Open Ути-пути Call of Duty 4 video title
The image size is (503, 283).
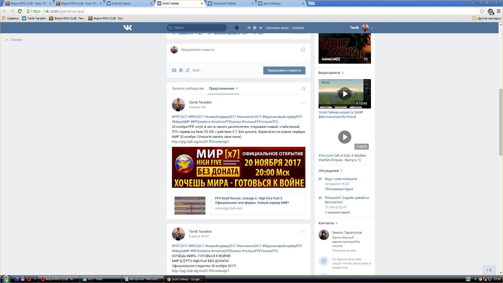[342, 158]
